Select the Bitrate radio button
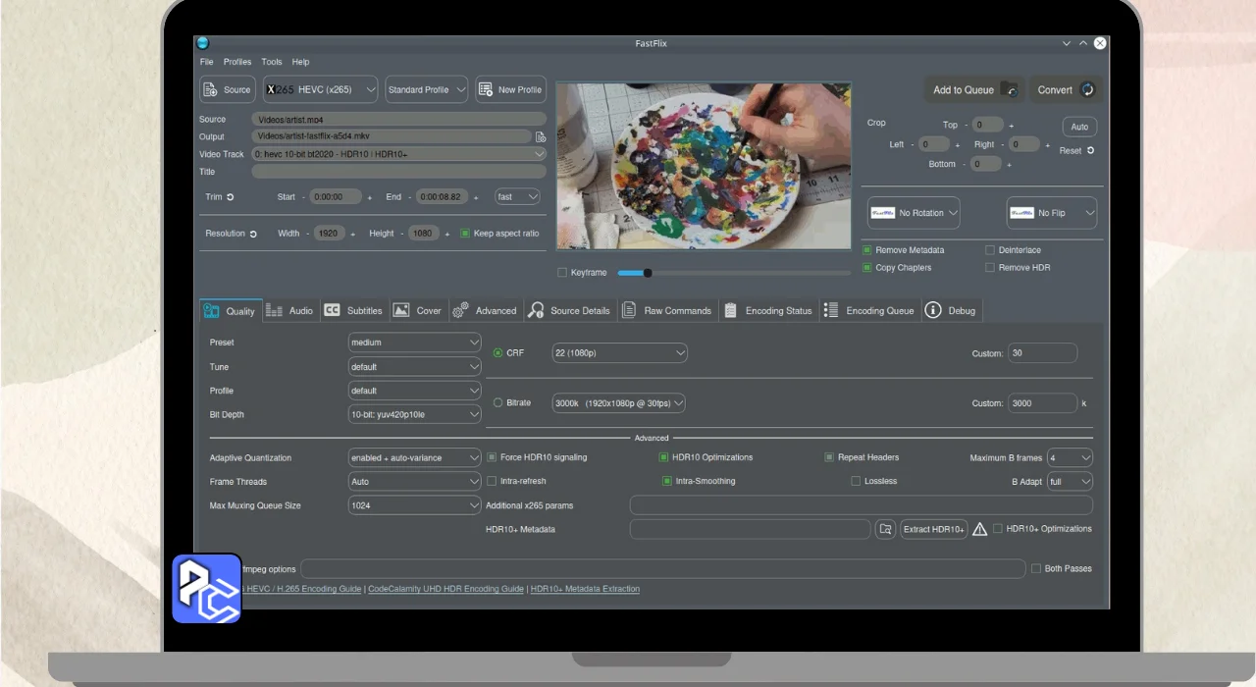The width and height of the screenshot is (1256, 687). pyautogui.click(x=497, y=403)
